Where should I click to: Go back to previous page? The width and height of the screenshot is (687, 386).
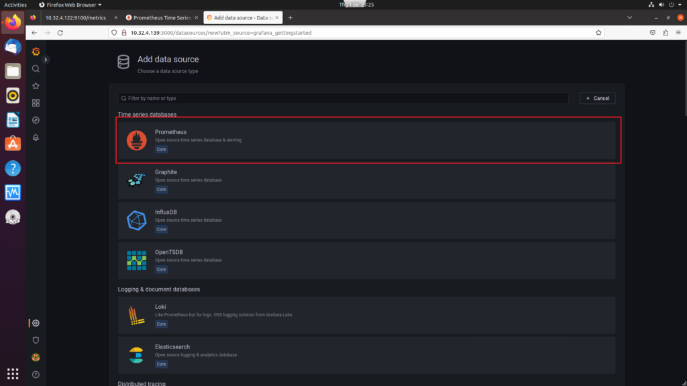click(34, 33)
